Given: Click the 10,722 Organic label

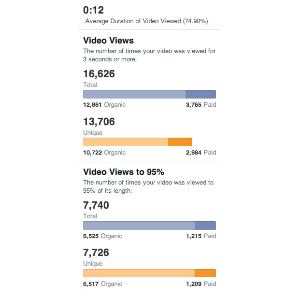Looking at the screenshot, I should click(x=104, y=152).
